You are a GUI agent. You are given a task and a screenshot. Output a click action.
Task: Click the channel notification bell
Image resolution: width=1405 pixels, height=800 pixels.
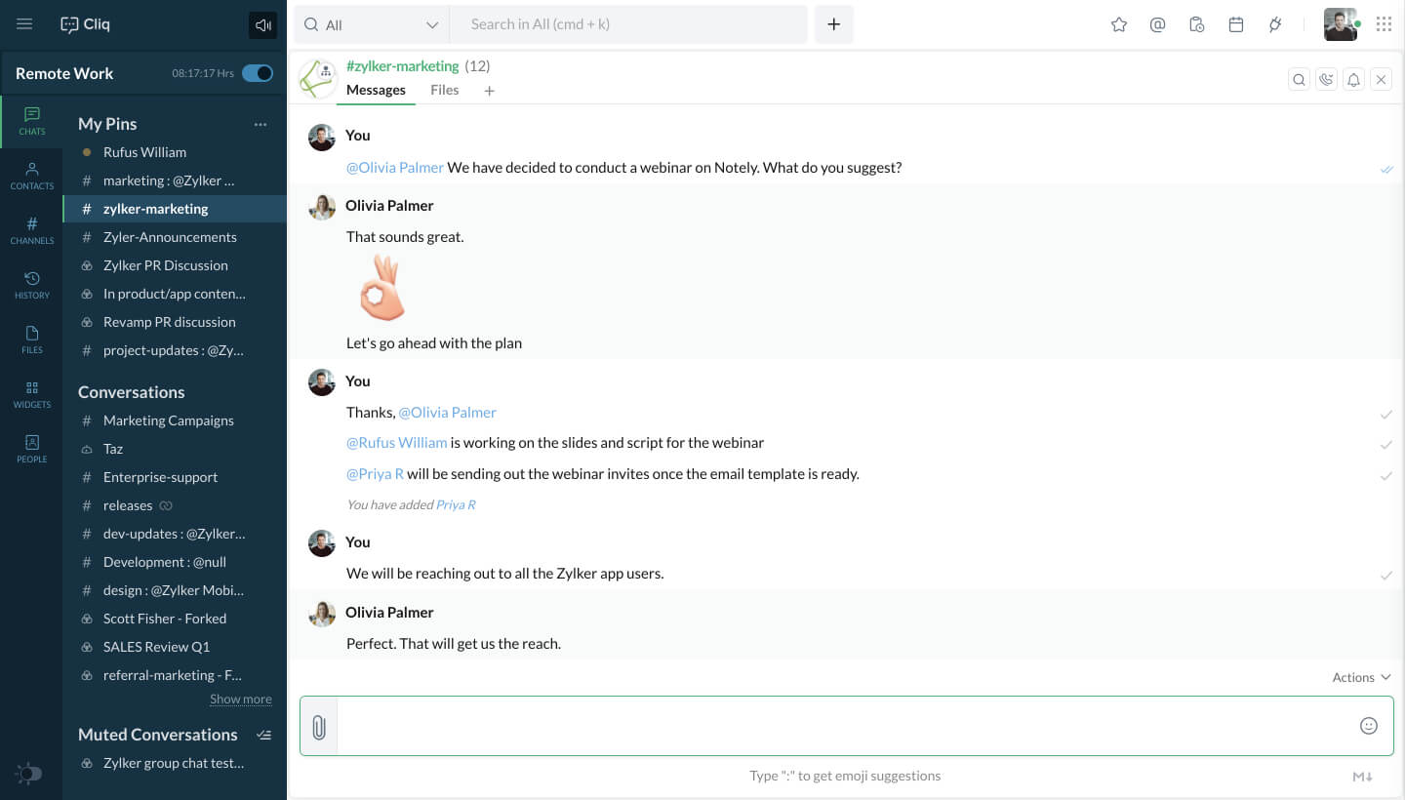1353,80
